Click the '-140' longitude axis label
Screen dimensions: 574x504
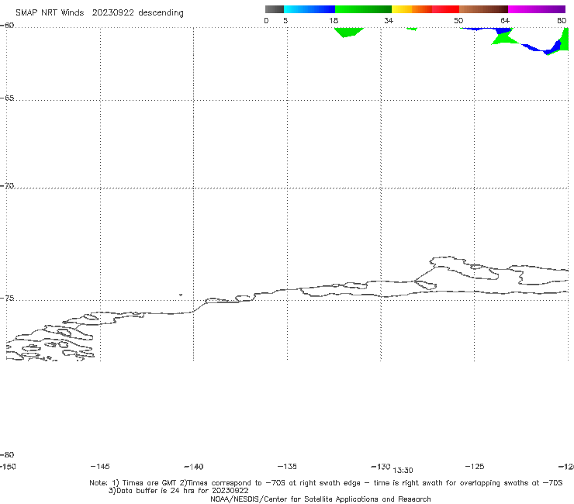(x=194, y=466)
